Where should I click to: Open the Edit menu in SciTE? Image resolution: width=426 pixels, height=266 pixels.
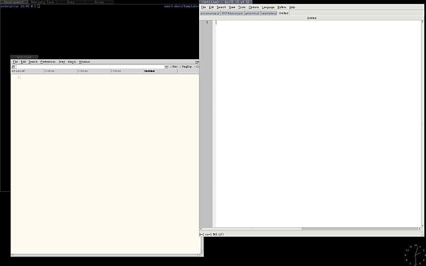[x=211, y=7]
